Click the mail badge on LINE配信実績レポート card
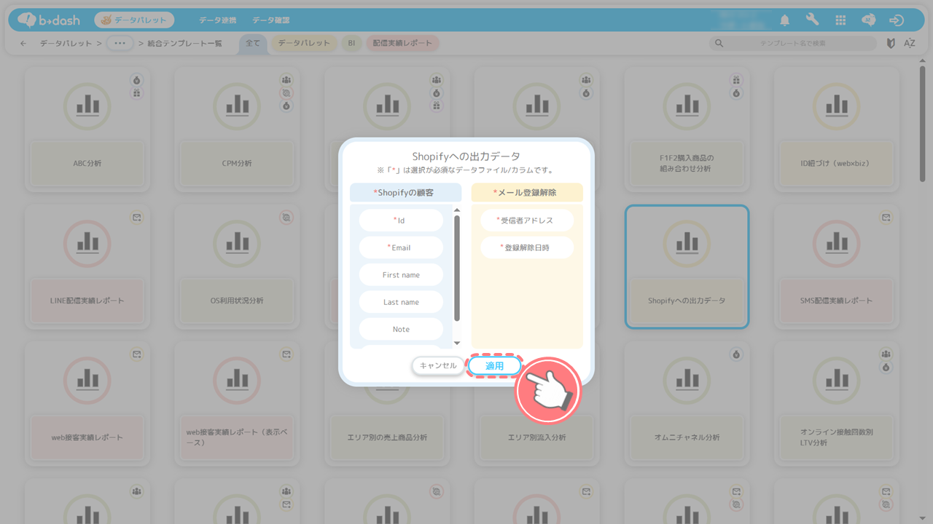 point(136,217)
